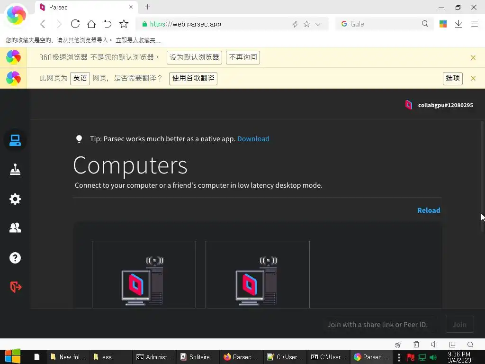Click the white document icon in taskbar

37,357
